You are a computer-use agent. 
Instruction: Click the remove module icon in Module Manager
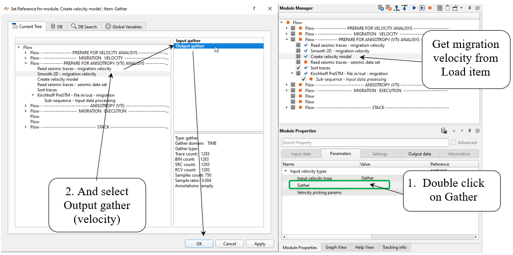coord(389,8)
